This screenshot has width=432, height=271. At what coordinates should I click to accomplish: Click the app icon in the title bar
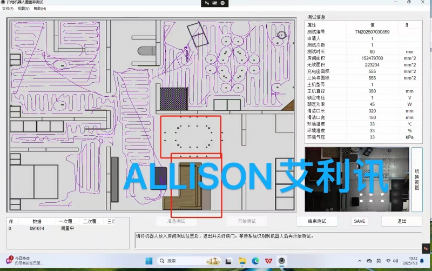(x=3, y=2)
